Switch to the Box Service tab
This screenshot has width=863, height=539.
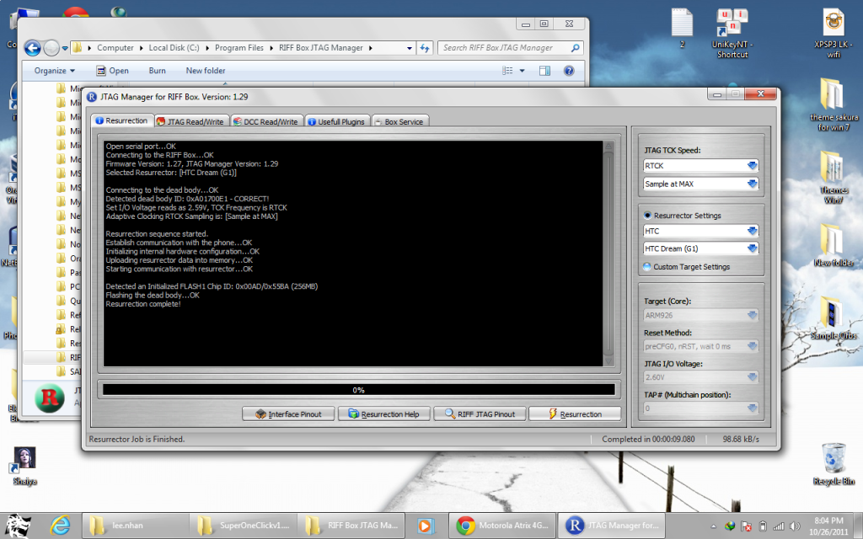point(399,121)
